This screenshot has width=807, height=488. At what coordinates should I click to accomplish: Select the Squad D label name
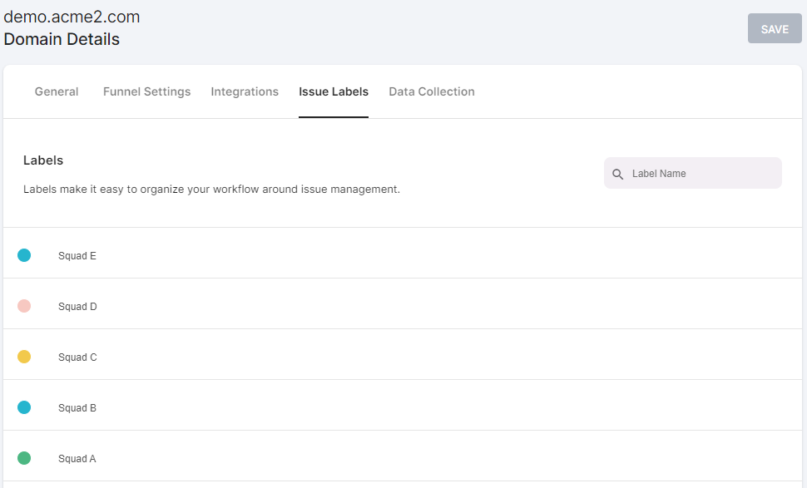coord(77,307)
